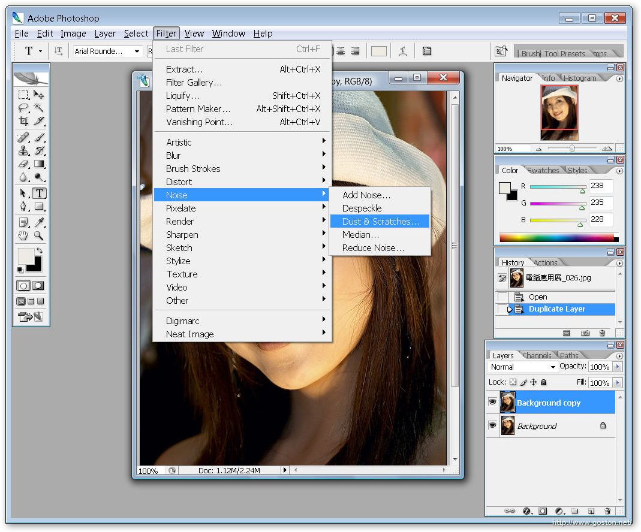Click the Create warped text icon
This screenshot has width=641, height=532.
tap(403, 51)
